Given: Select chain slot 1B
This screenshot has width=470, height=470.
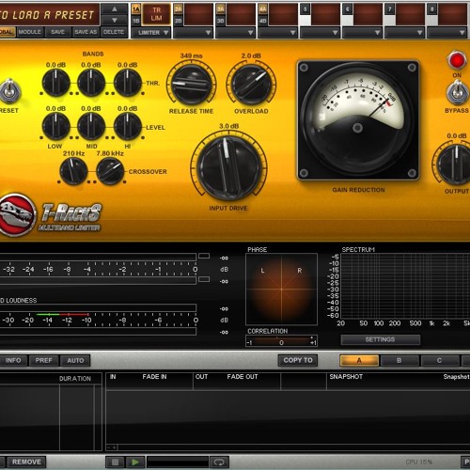Looking at the screenshot, I should (x=136, y=21).
